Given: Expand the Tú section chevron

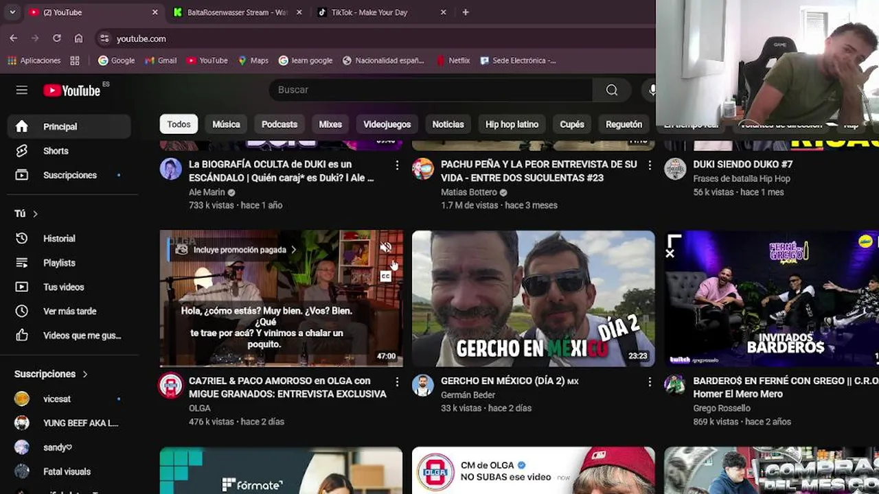Looking at the screenshot, I should pos(35,214).
